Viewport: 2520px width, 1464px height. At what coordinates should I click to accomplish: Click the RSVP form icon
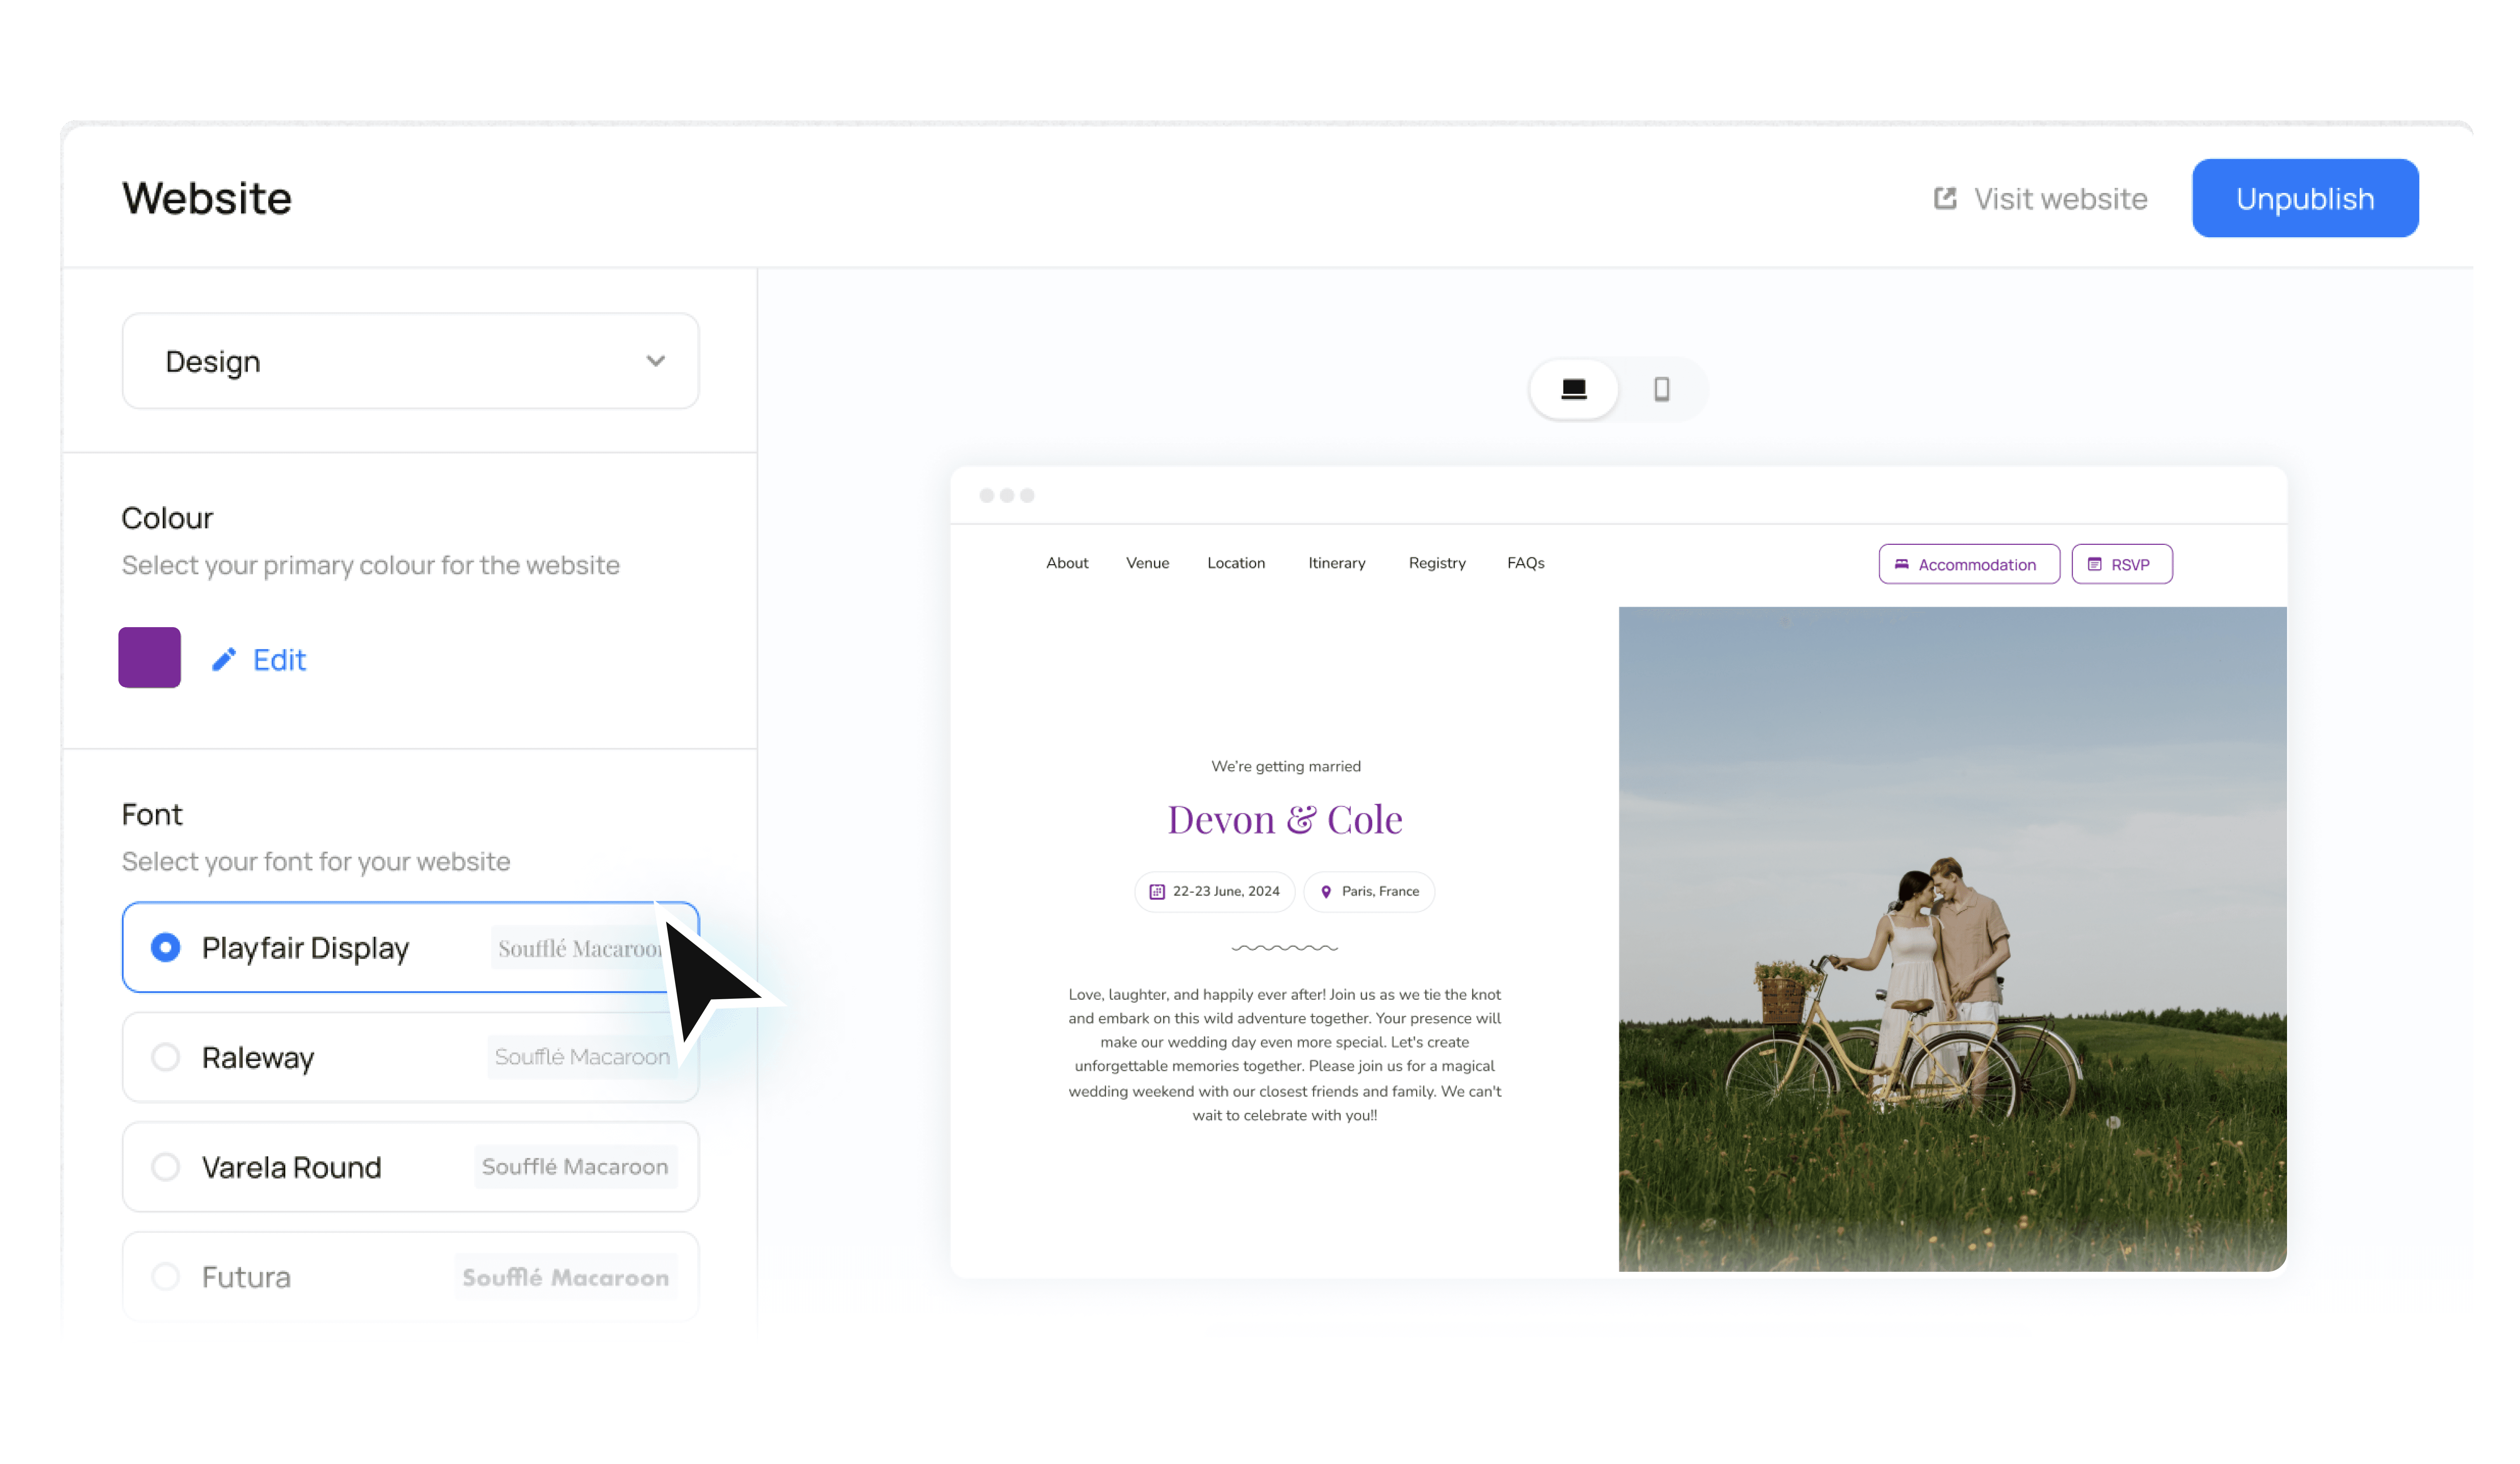(2094, 564)
